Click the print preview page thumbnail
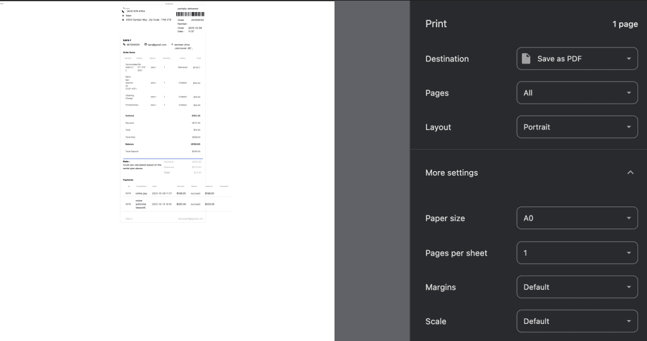The height and width of the screenshot is (341, 647). pyautogui.click(x=163, y=114)
